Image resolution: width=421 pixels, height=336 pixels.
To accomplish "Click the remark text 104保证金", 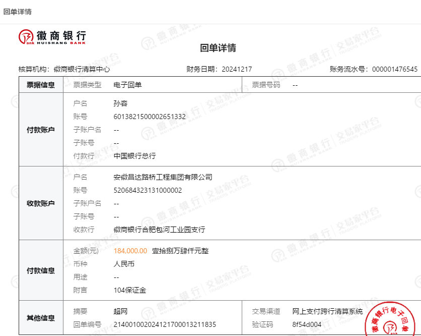I will point(130,290).
